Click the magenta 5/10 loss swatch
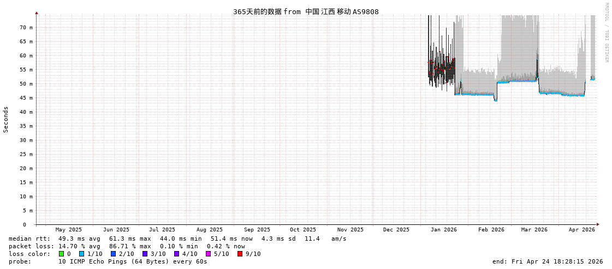 [208, 254]
